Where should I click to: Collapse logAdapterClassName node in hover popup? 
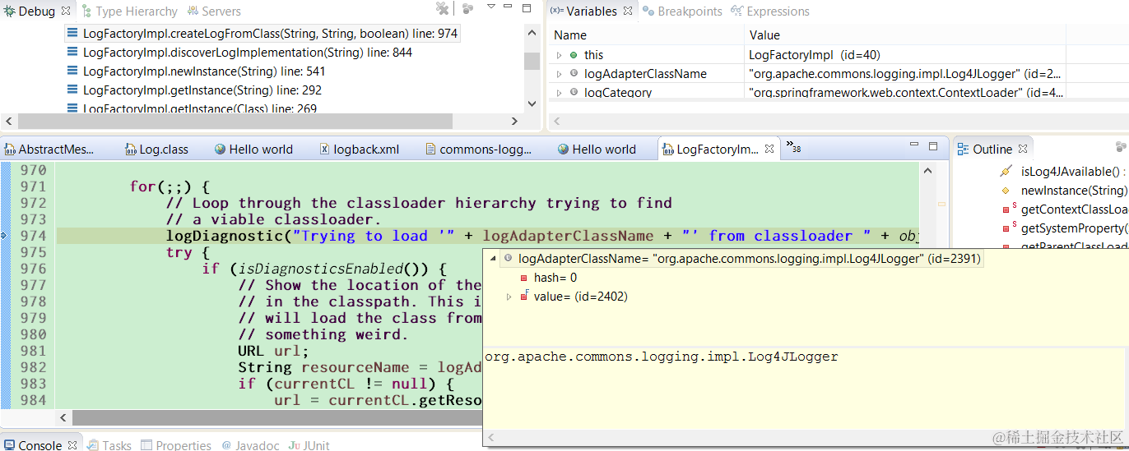pos(493,259)
